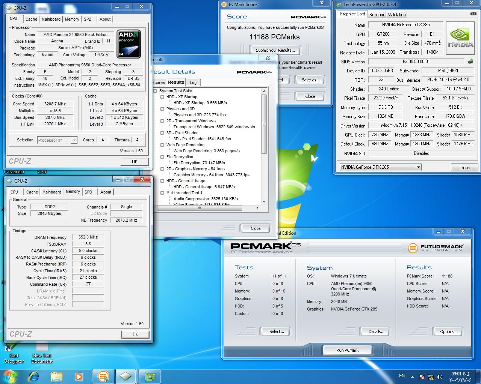The image size is (481, 384).
Task: Open the Windows Start menu orb
Action: pyautogui.click(x=9, y=376)
